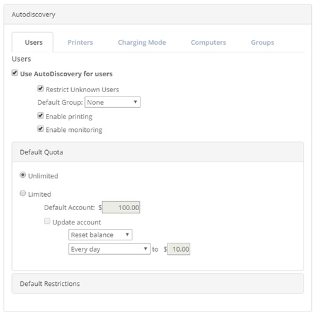Open the Default Group dropdown
The width and height of the screenshot is (315, 316).
pyautogui.click(x=112, y=102)
